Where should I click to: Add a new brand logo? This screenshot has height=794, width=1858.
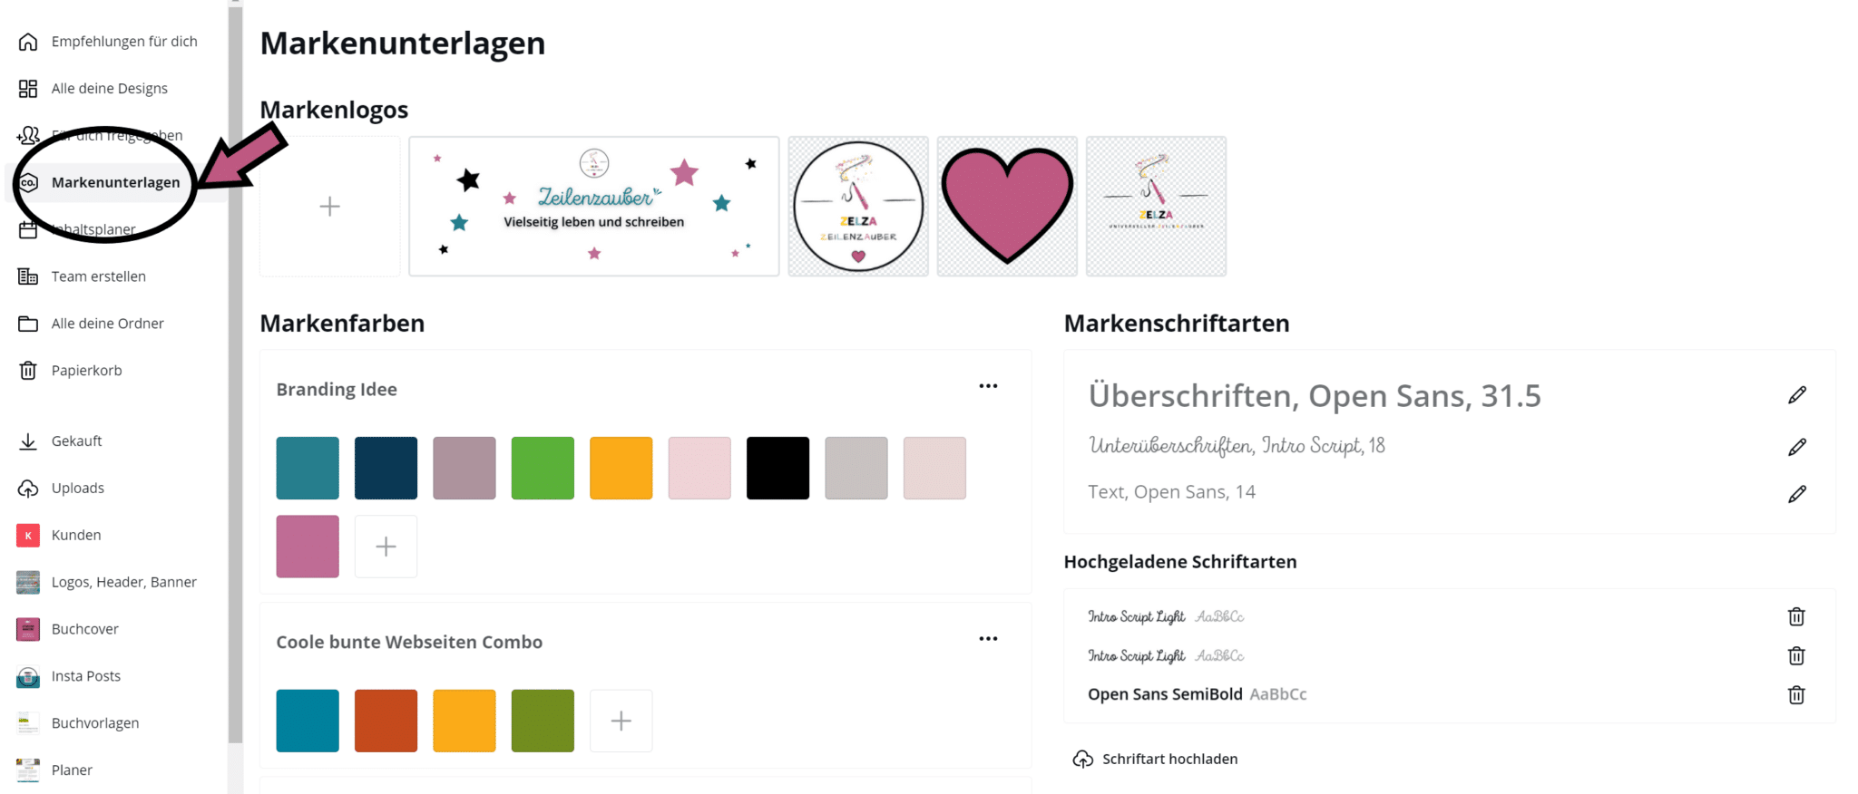(x=330, y=207)
